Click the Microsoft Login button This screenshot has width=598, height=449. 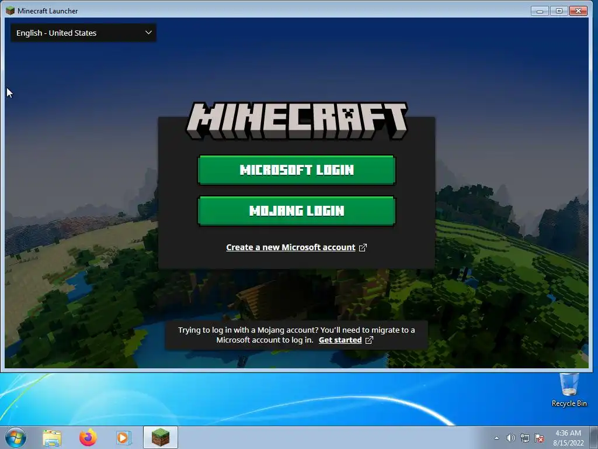click(x=296, y=170)
